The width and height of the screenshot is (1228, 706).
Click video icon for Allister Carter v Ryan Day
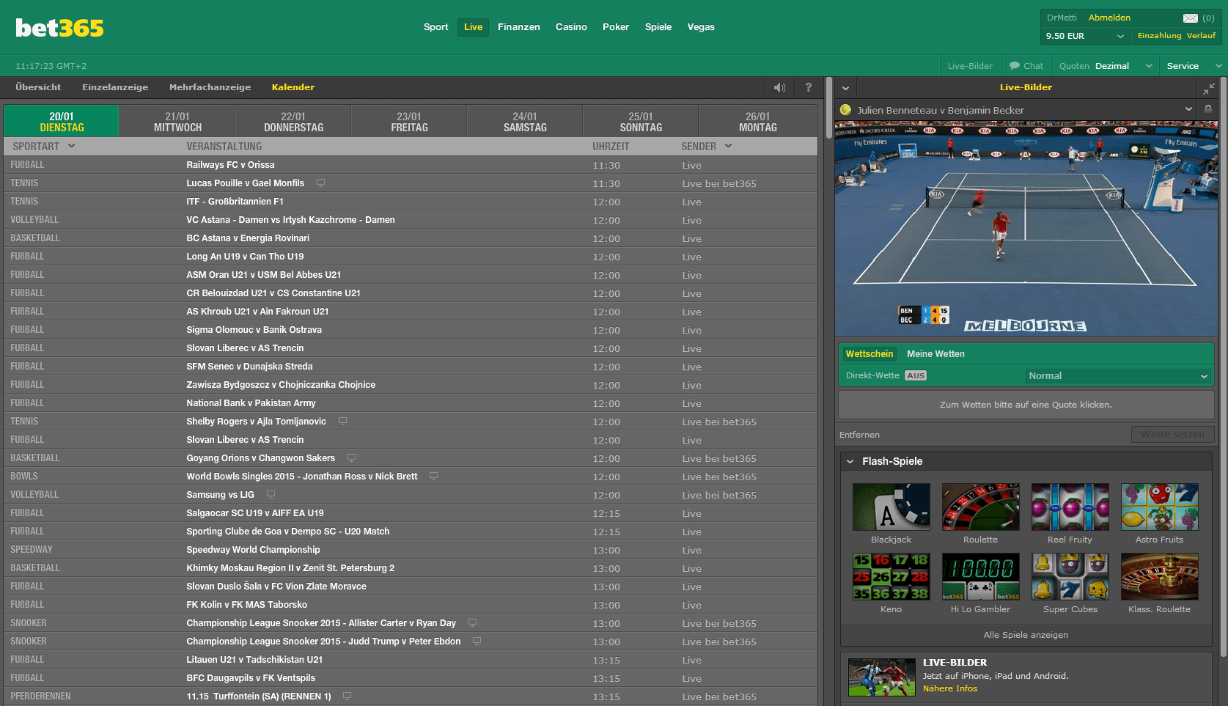[x=472, y=623]
